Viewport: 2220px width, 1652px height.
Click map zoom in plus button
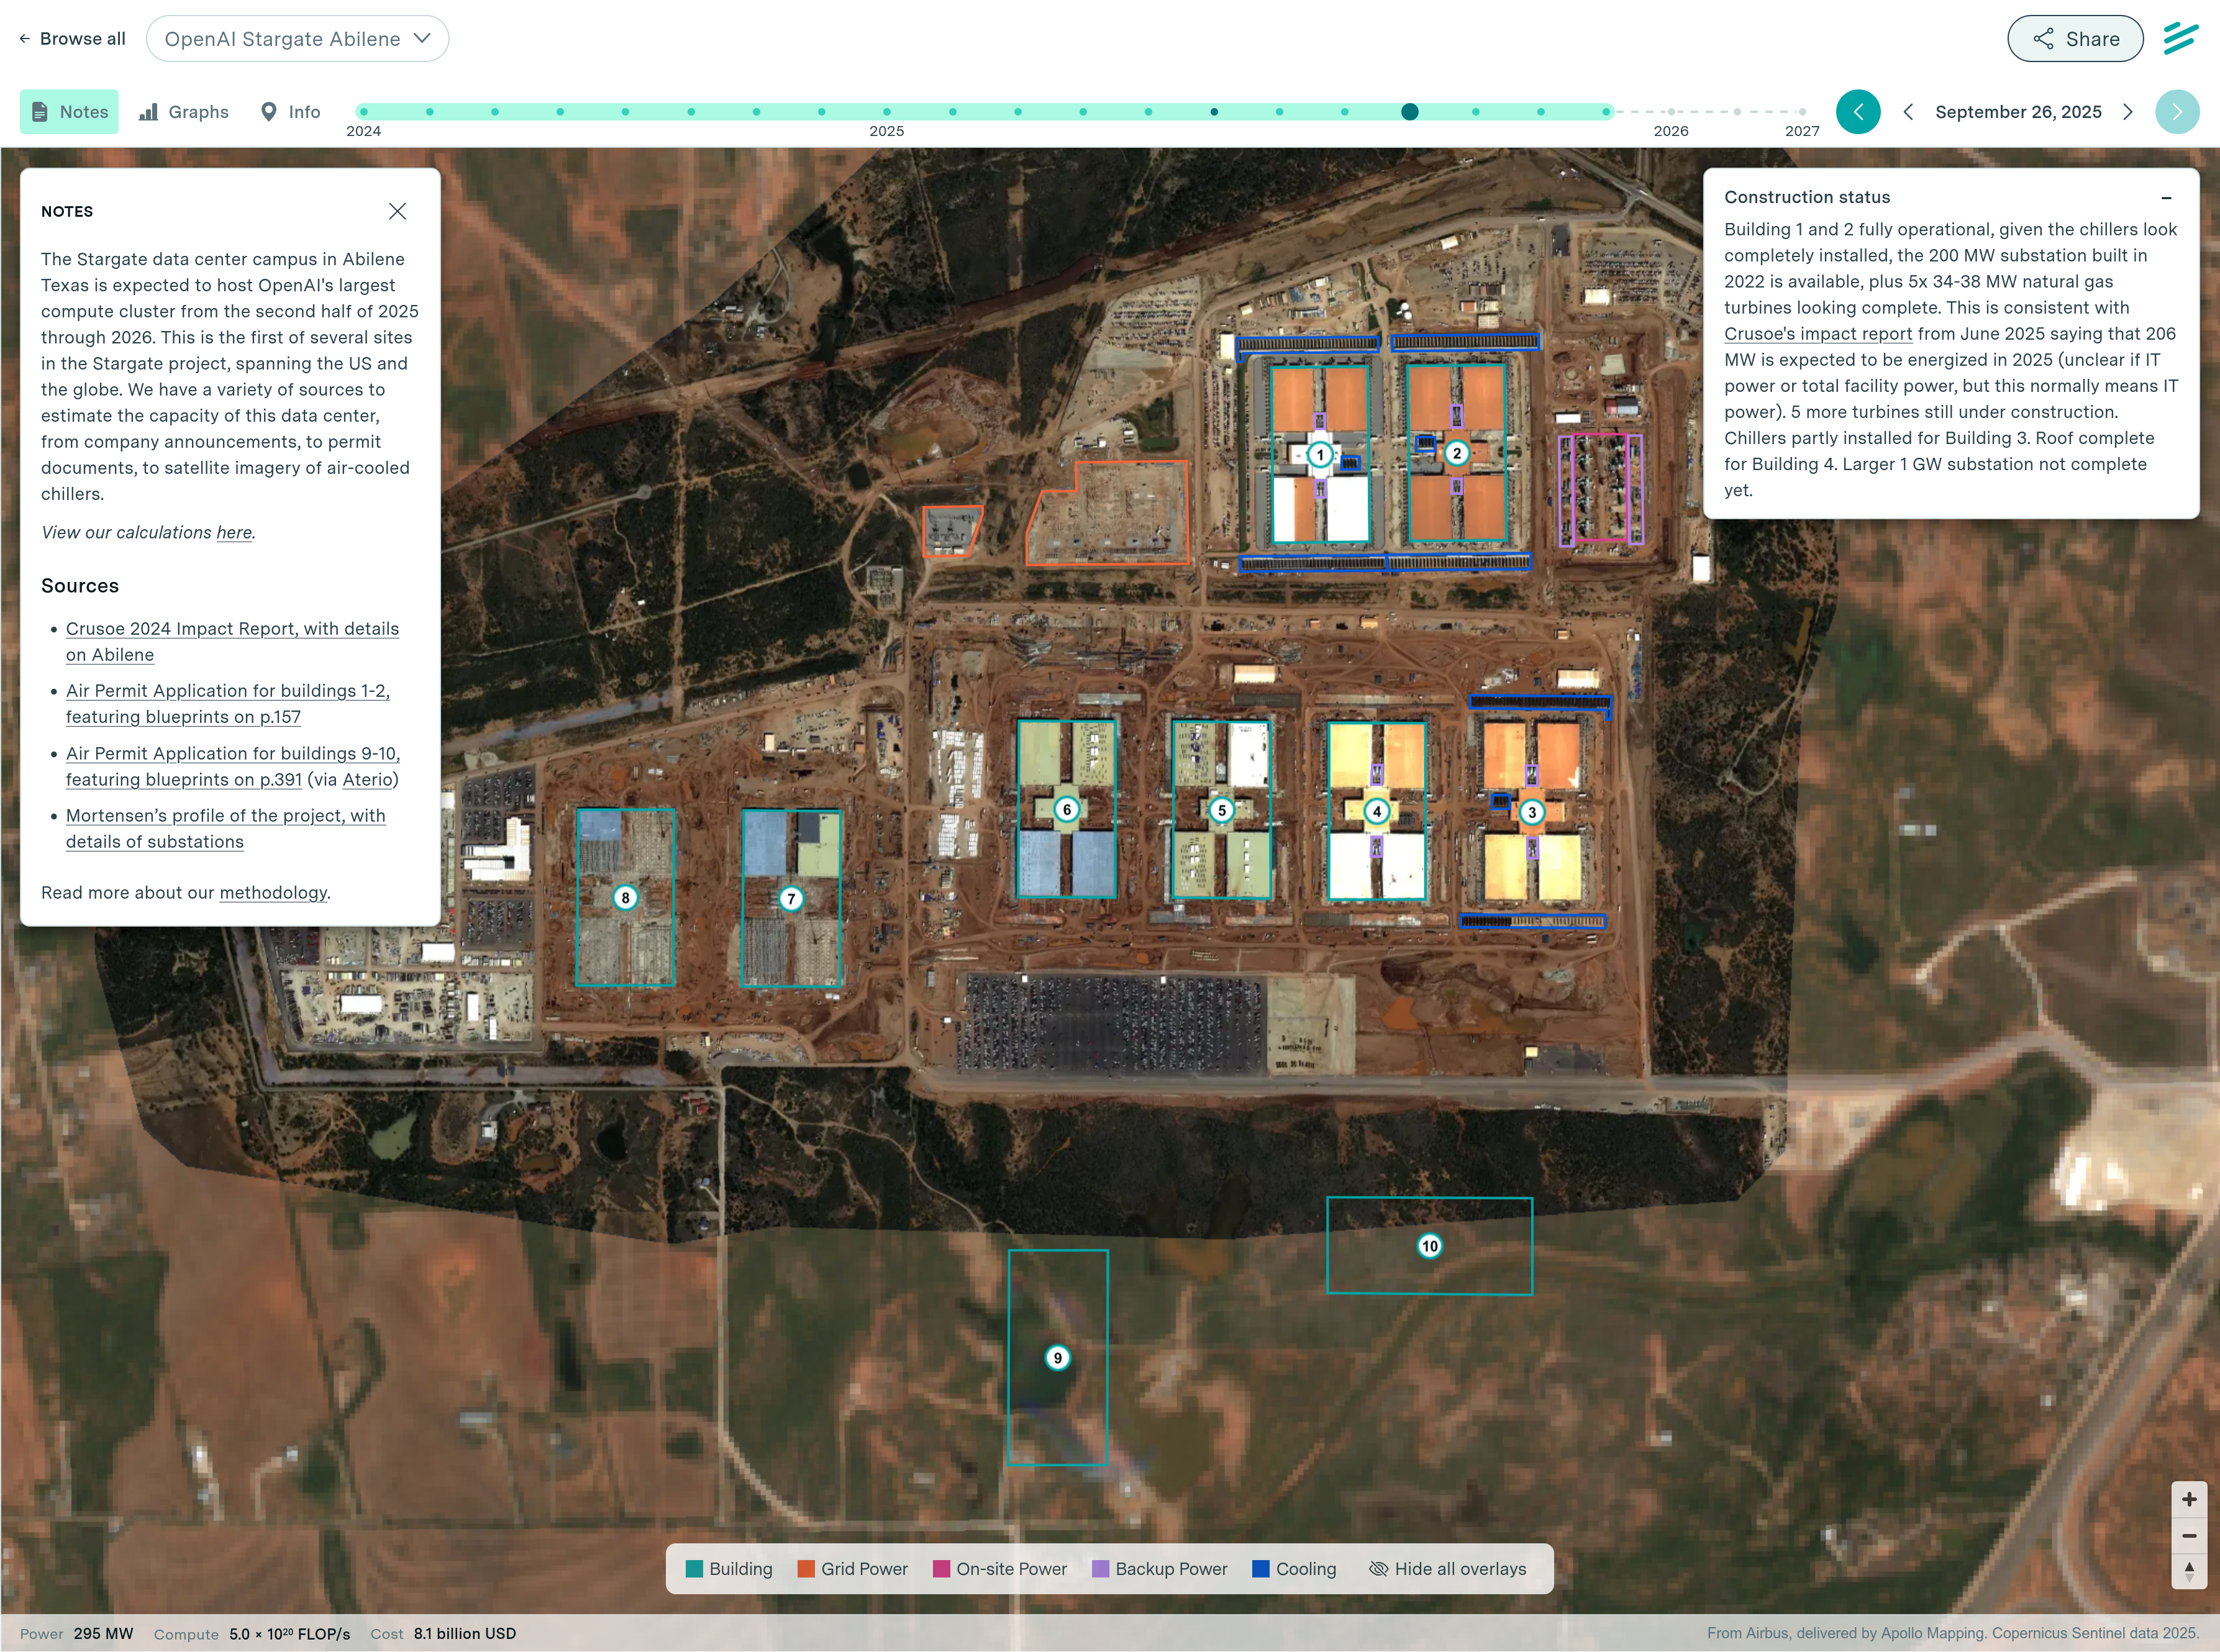coord(2189,1499)
